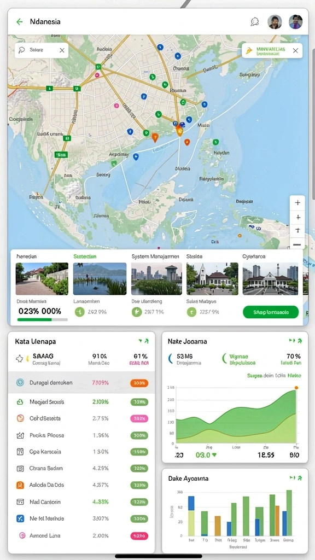Zoom out with the minus map button
315x560 pixels.
[x=297, y=245]
